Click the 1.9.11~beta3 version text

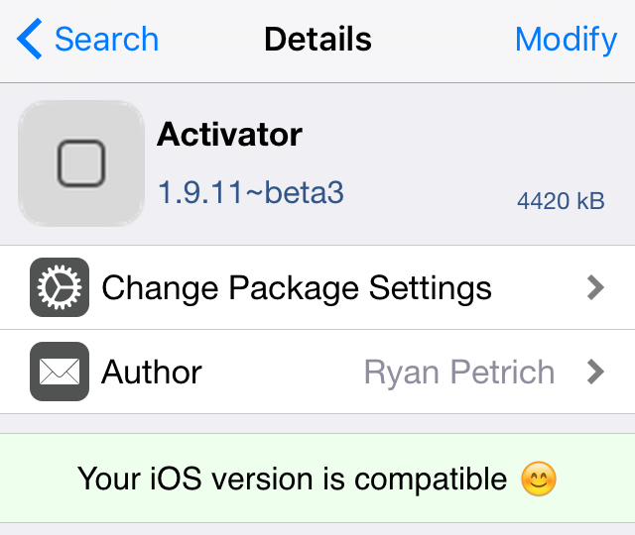251,191
